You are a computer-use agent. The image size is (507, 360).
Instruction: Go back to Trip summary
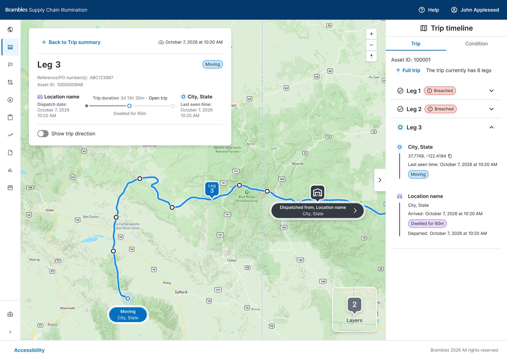click(71, 42)
